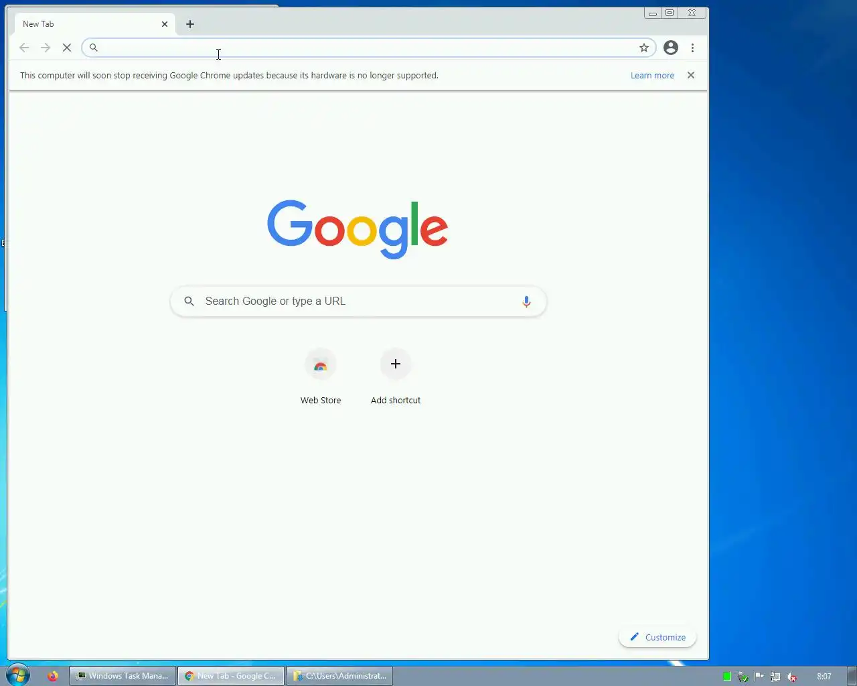Select the New Tab tab
Screen dimensions: 857x686
[94, 24]
